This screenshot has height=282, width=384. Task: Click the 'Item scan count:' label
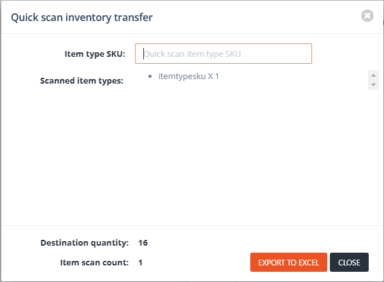point(93,262)
